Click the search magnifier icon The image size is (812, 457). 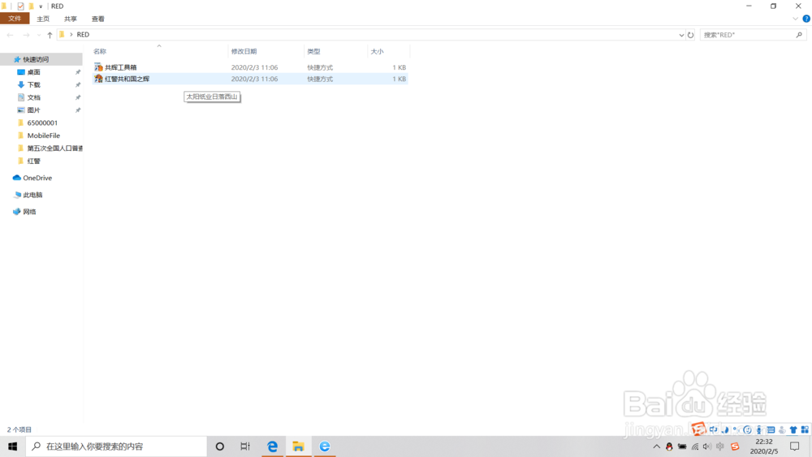[799, 35]
